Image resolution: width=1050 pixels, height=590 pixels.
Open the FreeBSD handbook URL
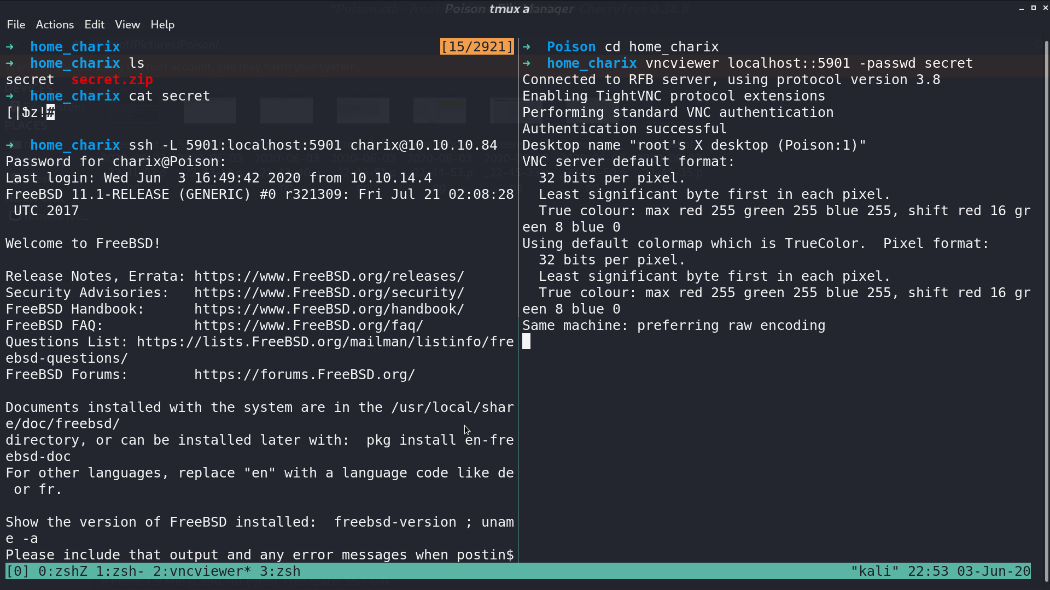point(329,309)
